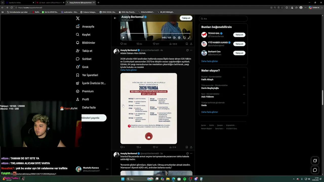Like the post with 57 likes

(x=155, y=147)
